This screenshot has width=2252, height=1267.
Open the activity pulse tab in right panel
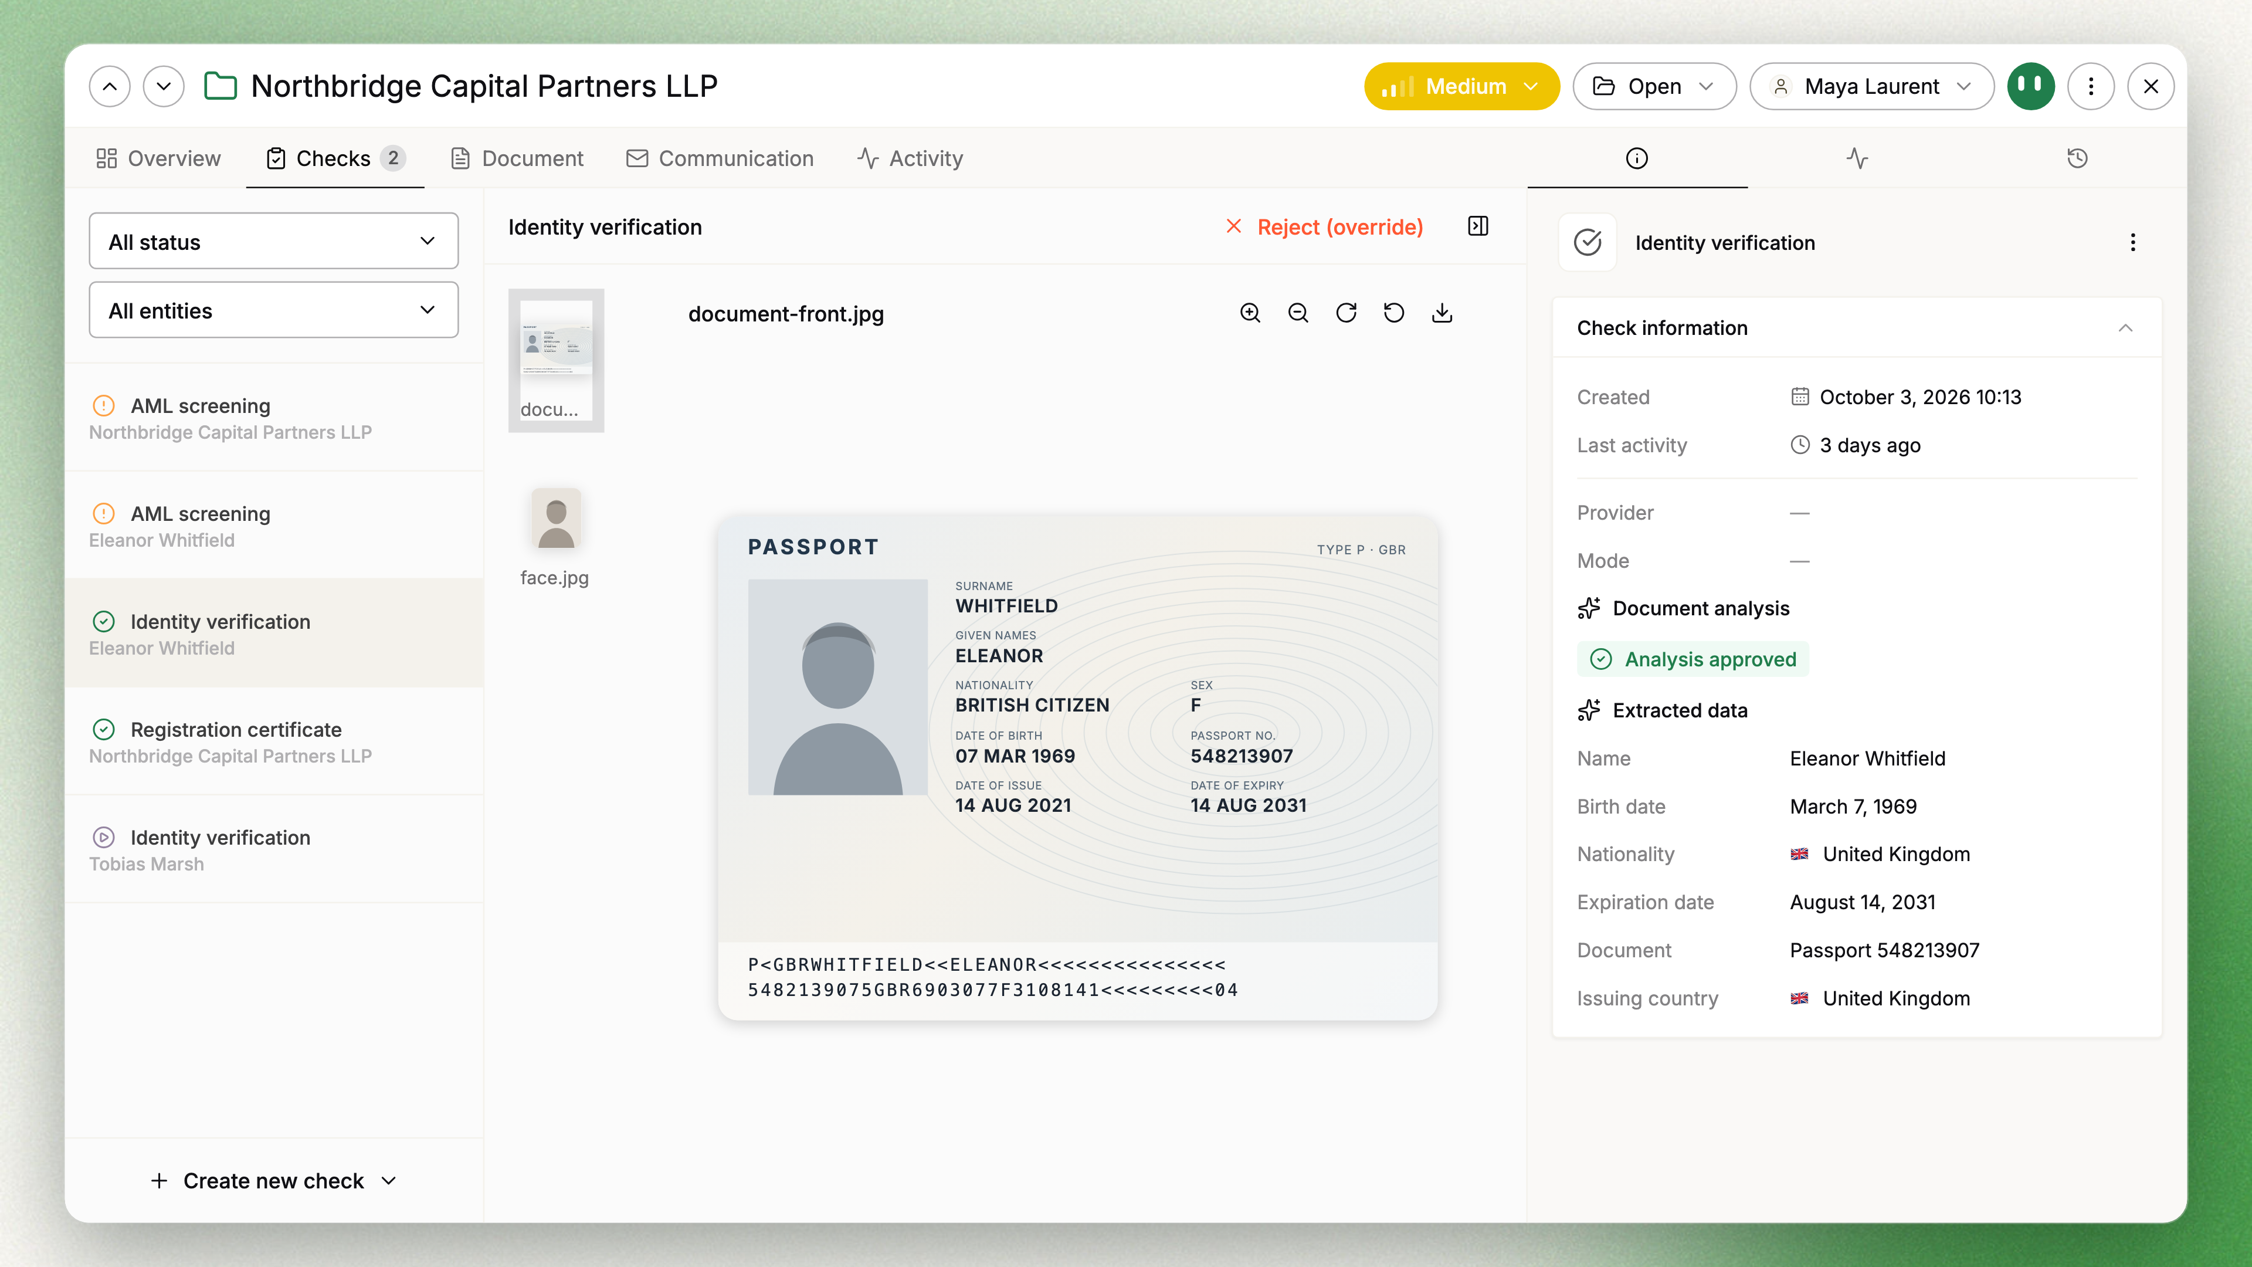(1858, 158)
